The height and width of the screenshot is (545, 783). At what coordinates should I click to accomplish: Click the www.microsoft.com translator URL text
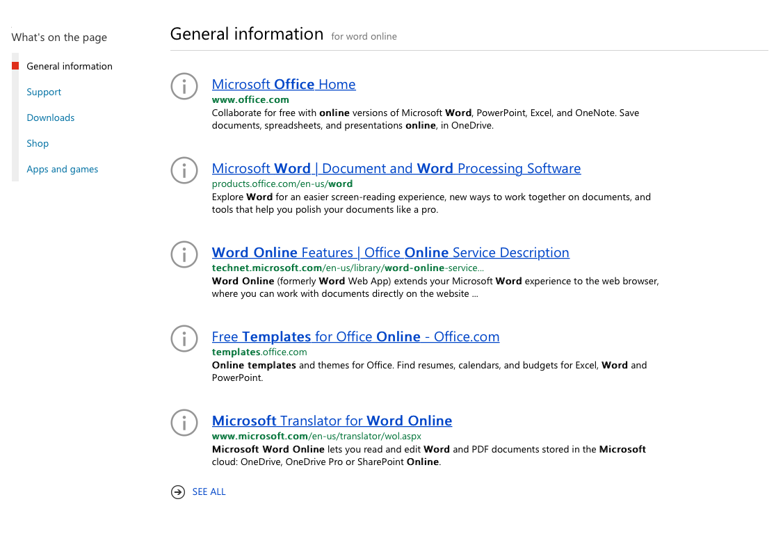point(316,436)
